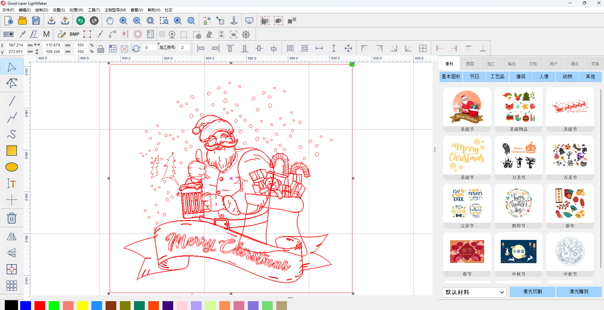Pick the bright green color swatch

[54, 305]
